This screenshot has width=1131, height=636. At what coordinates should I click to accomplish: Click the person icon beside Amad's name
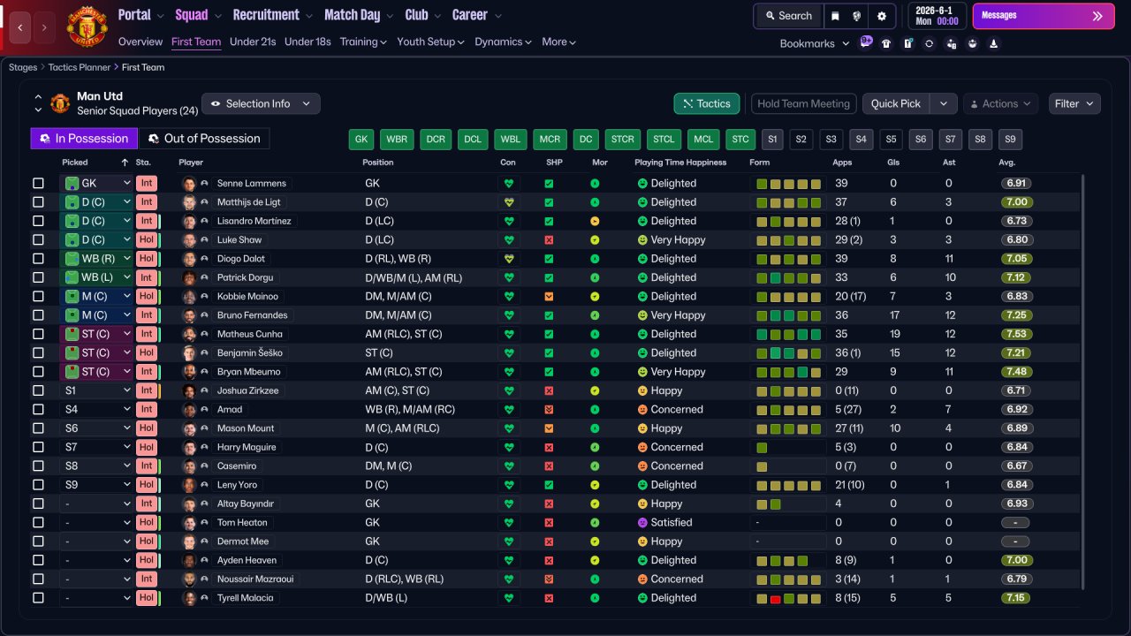point(204,410)
